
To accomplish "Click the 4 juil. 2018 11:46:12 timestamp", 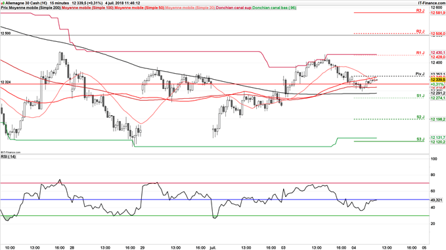I will click(122, 3).
